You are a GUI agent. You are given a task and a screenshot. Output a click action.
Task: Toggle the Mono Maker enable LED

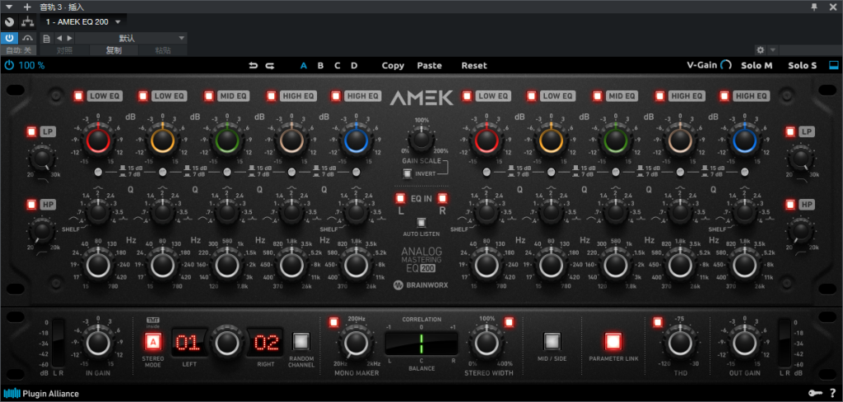(334, 322)
